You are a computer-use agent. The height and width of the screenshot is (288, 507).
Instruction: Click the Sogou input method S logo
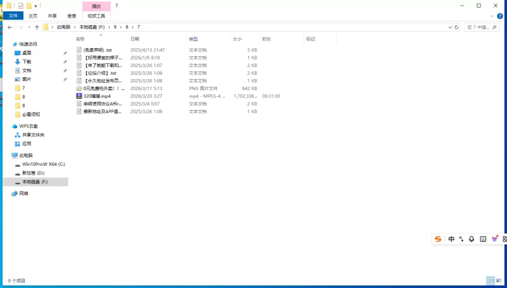coord(438,239)
